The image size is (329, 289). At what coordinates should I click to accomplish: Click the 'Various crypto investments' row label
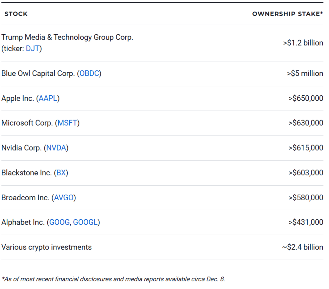coord(46,247)
